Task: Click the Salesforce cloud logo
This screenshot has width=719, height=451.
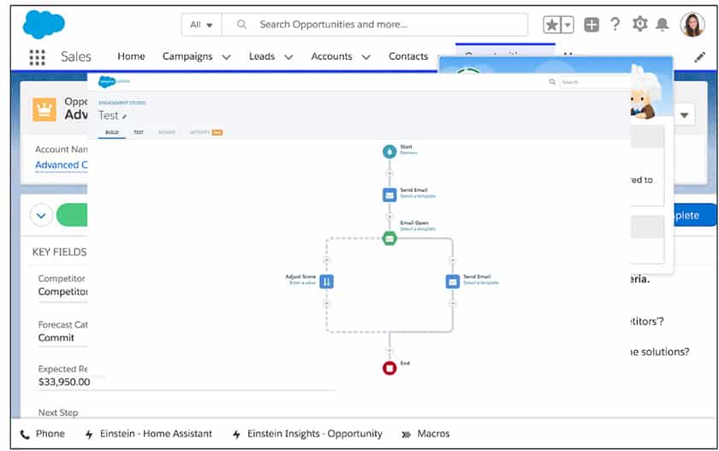Action: (x=44, y=24)
